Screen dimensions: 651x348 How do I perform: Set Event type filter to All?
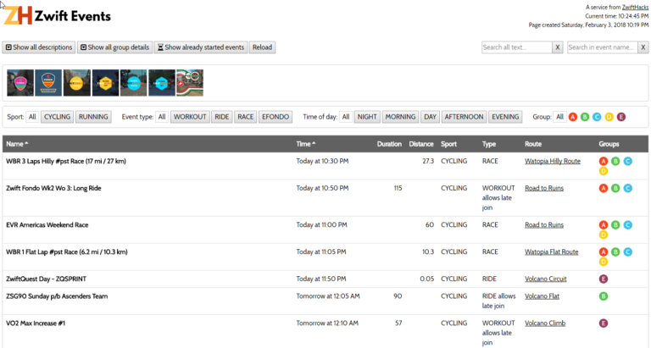(x=162, y=117)
